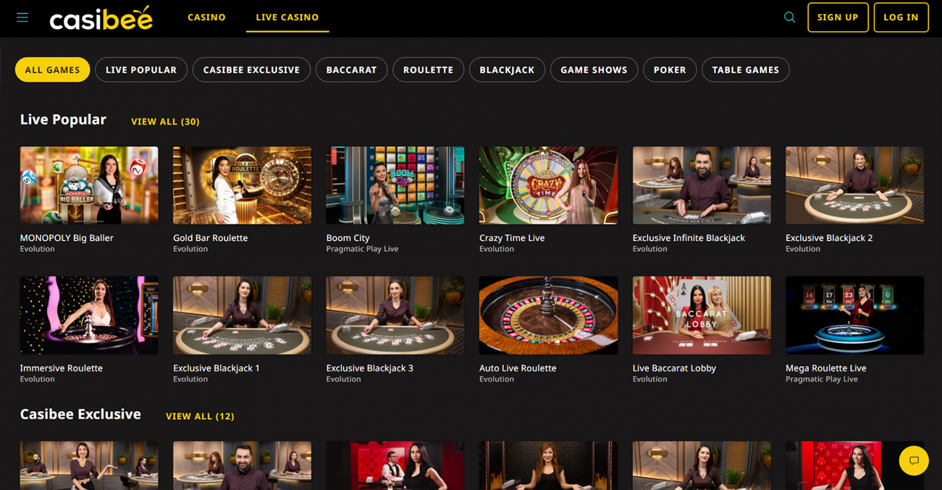Click 'Pragmatic Play Live' under Boom City
This screenshot has height=490, width=942.
362,249
